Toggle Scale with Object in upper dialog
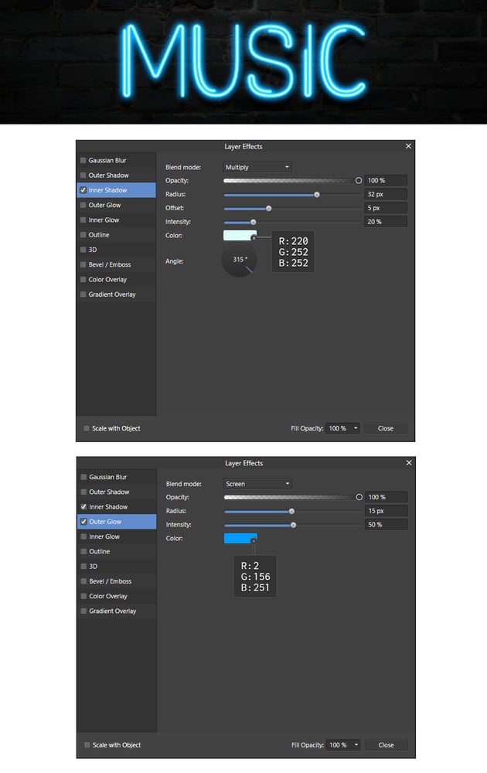Viewport: 487px width, 773px height. (87, 428)
